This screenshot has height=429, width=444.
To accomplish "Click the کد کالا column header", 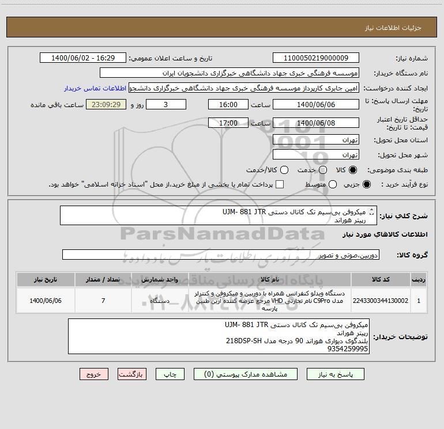I will (381, 280).
